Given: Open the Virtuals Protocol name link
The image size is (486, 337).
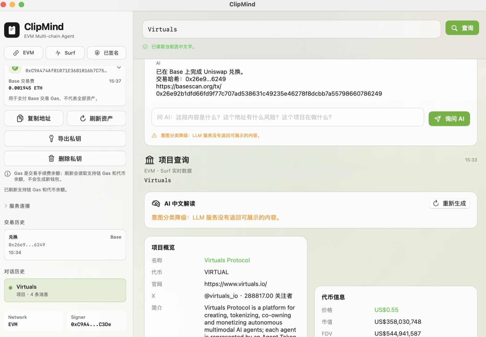Looking at the screenshot, I should tap(227, 260).
